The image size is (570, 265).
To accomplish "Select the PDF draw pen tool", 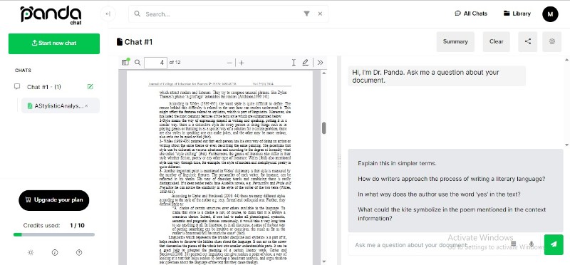I will coord(306,63).
